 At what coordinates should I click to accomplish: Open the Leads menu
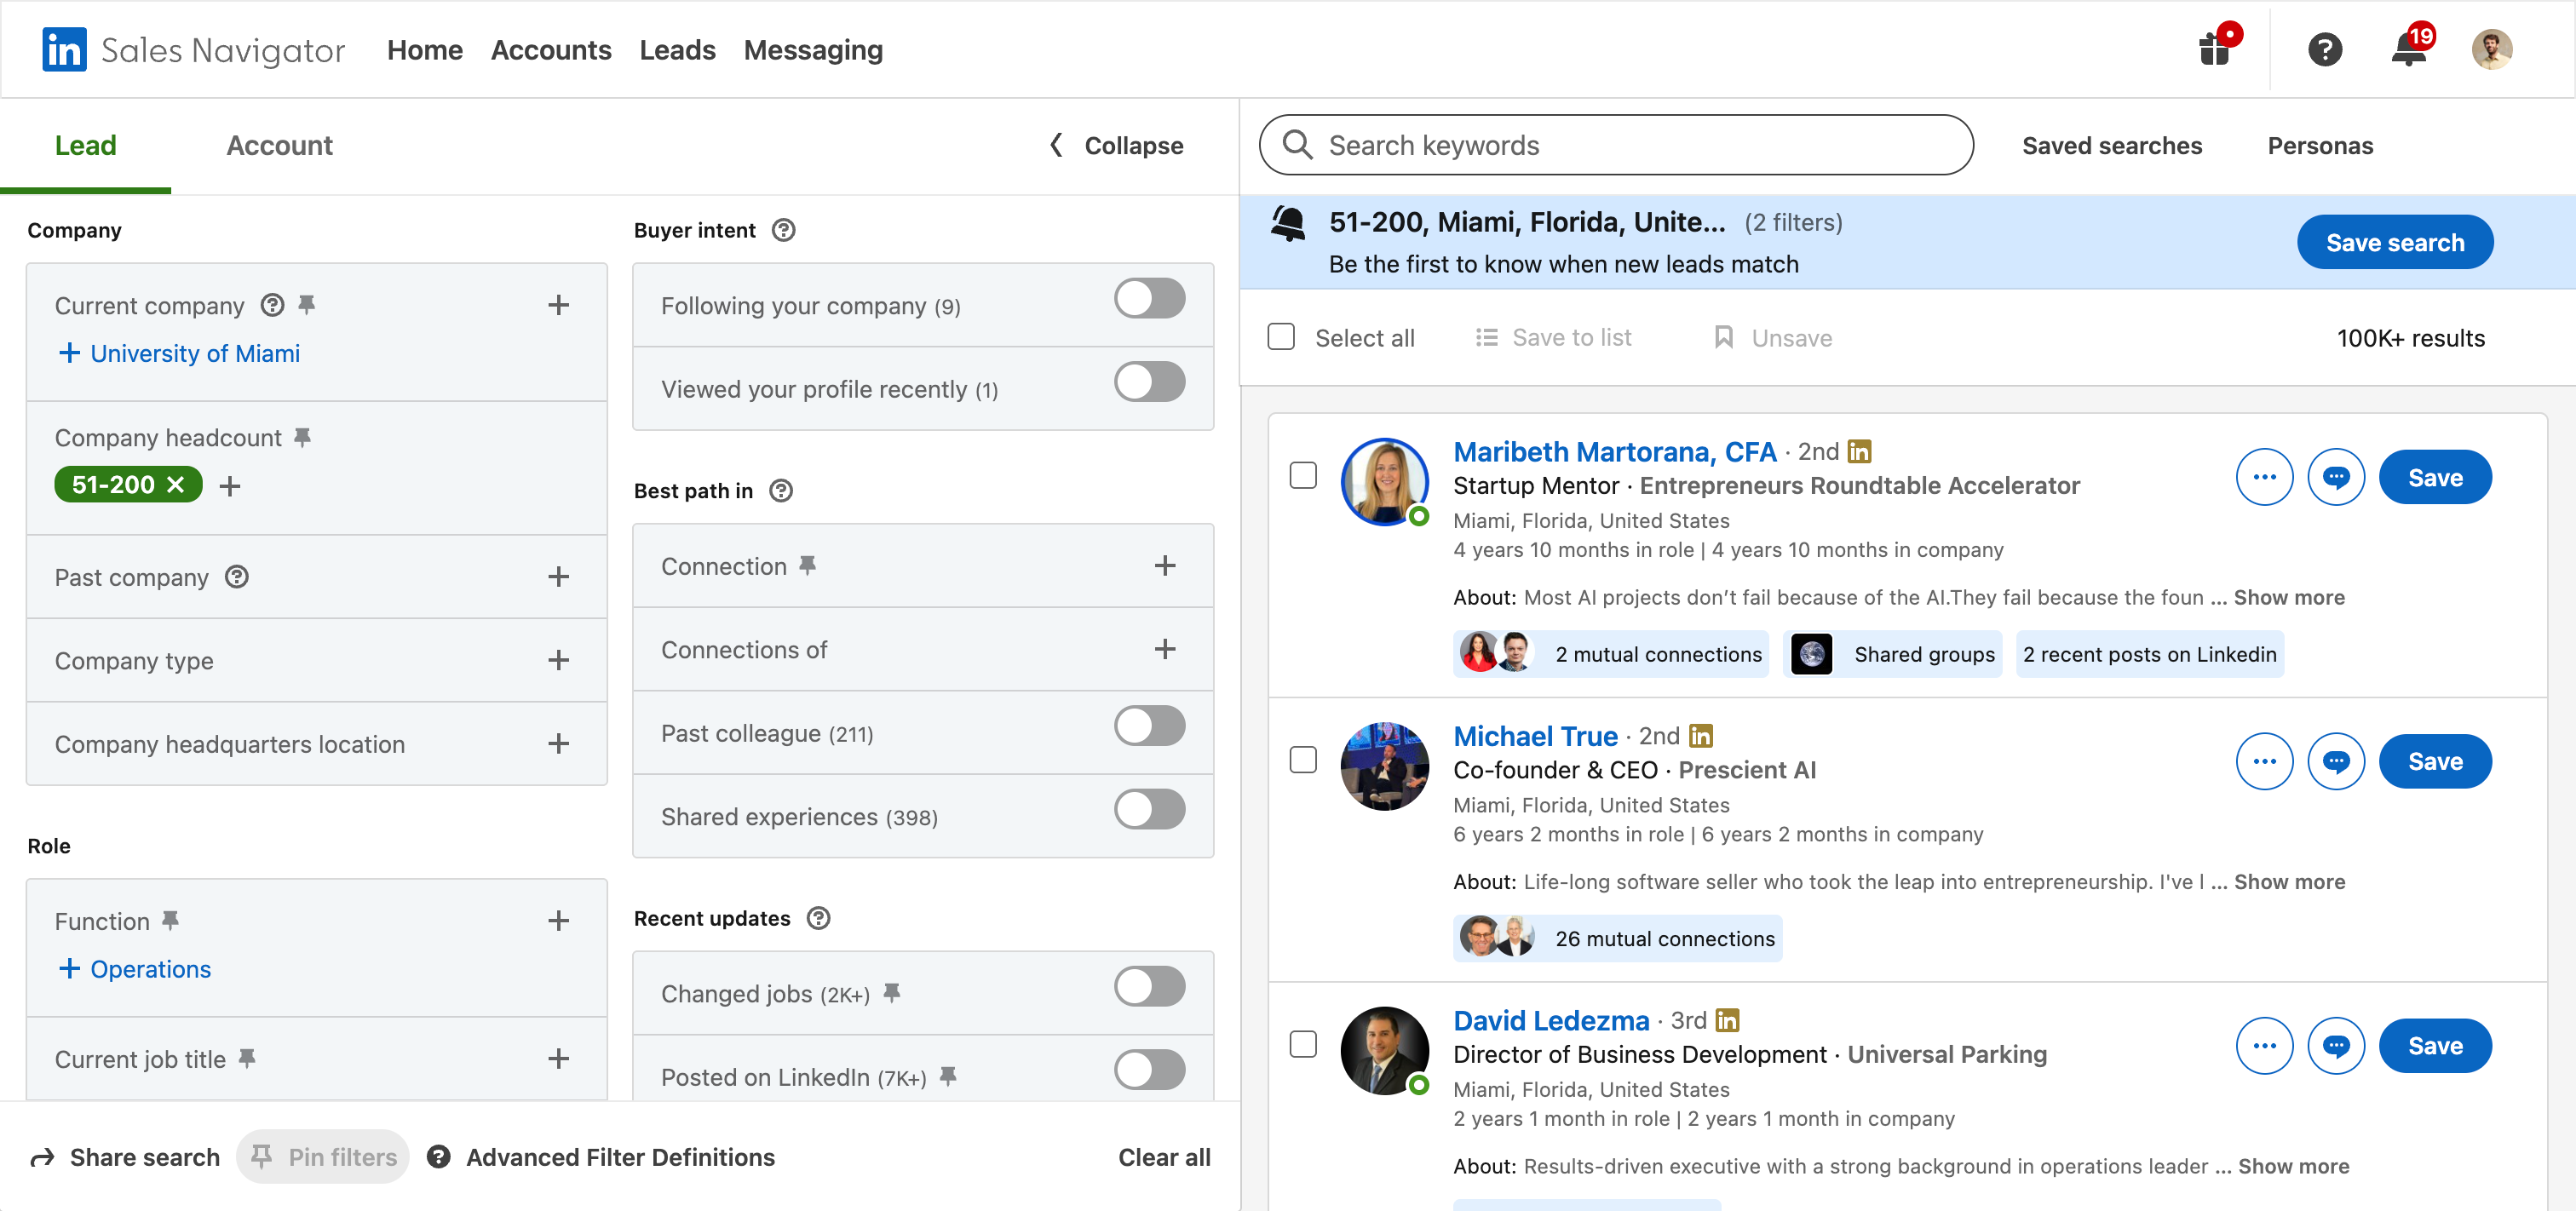(x=677, y=50)
